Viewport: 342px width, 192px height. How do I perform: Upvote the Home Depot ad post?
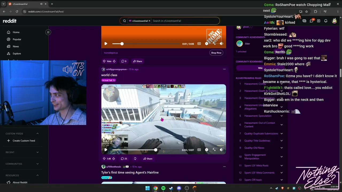coord(104,61)
